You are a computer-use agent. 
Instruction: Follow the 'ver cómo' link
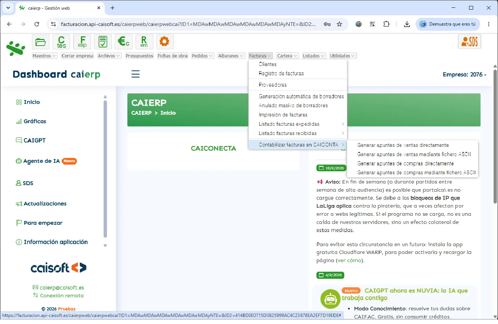(349, 261)
